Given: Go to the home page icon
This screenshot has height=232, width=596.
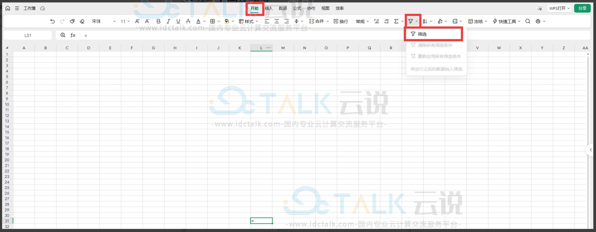Looking at the screenshot, I should 8,8.
